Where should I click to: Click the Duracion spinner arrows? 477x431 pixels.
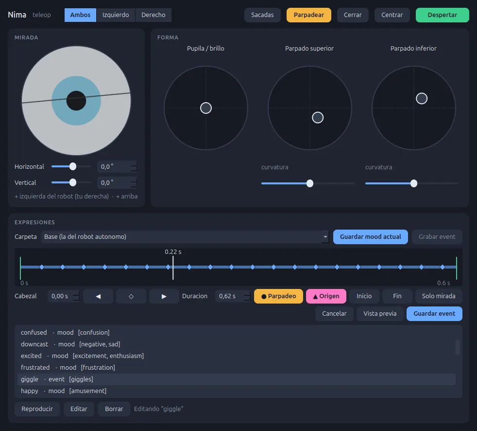click(x=247, y=296)
